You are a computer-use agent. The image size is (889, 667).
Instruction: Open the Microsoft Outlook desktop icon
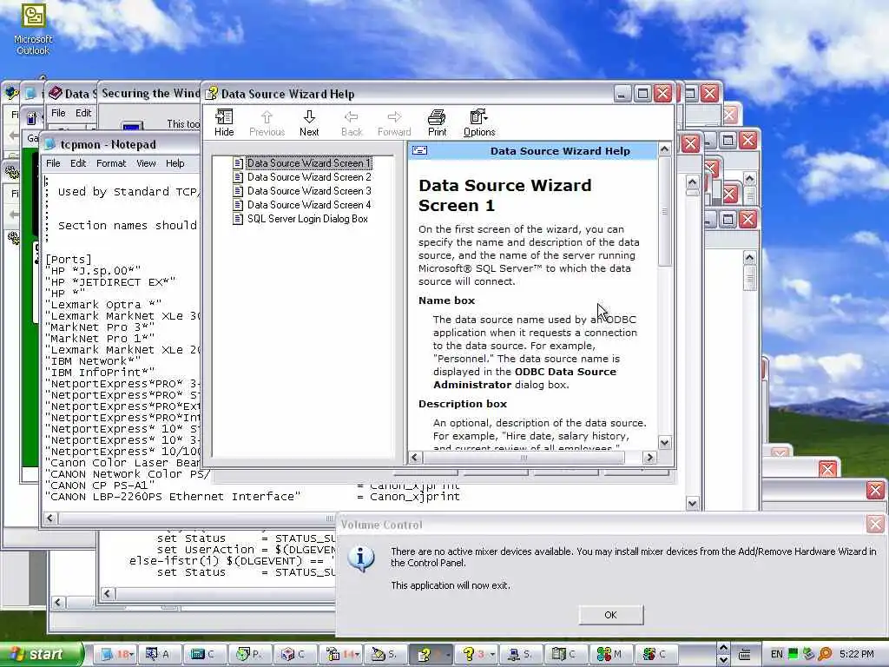[x=33, y=30]
